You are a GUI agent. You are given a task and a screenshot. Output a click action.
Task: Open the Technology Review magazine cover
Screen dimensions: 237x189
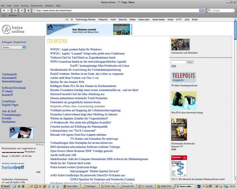coord(179,166)
